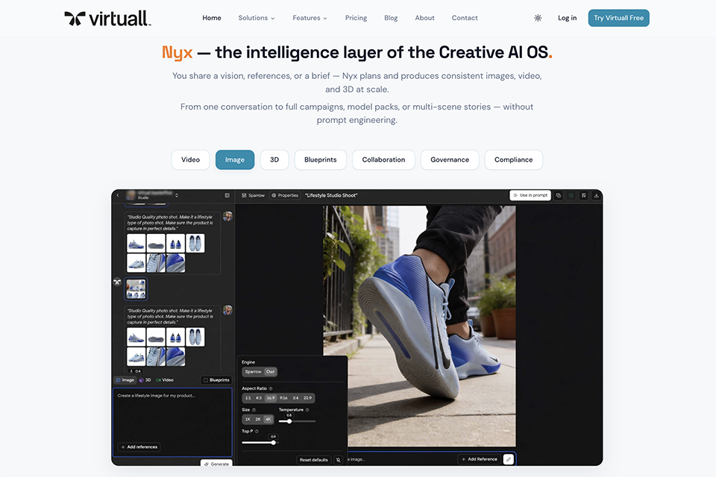
Task: Open the Blog nav link
Action: coord(391,18)
